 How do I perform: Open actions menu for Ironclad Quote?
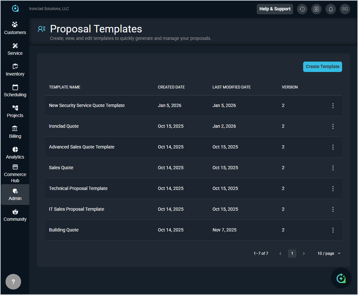(333, 126)
